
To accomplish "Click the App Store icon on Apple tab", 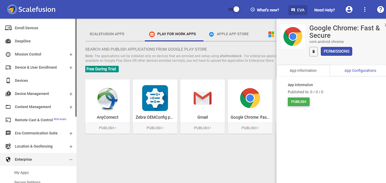I will coord(211,34).
